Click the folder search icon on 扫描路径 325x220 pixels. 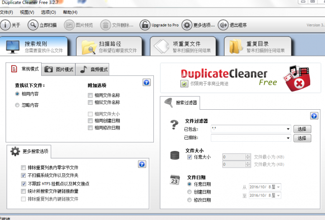click(x=89, y=47)
